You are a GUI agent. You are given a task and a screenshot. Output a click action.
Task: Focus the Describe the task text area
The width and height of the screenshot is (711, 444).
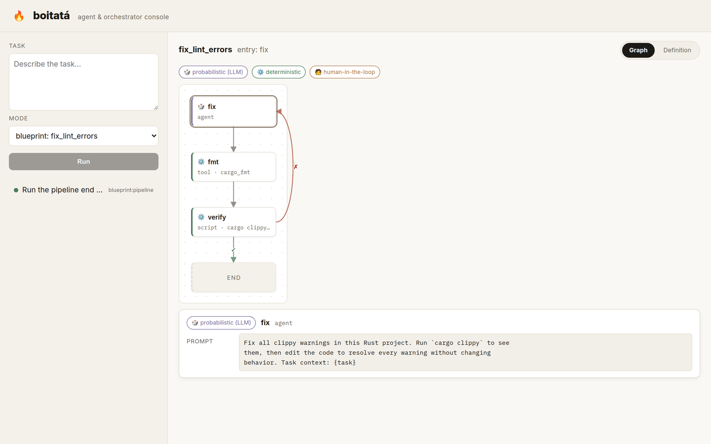(83, 82)
